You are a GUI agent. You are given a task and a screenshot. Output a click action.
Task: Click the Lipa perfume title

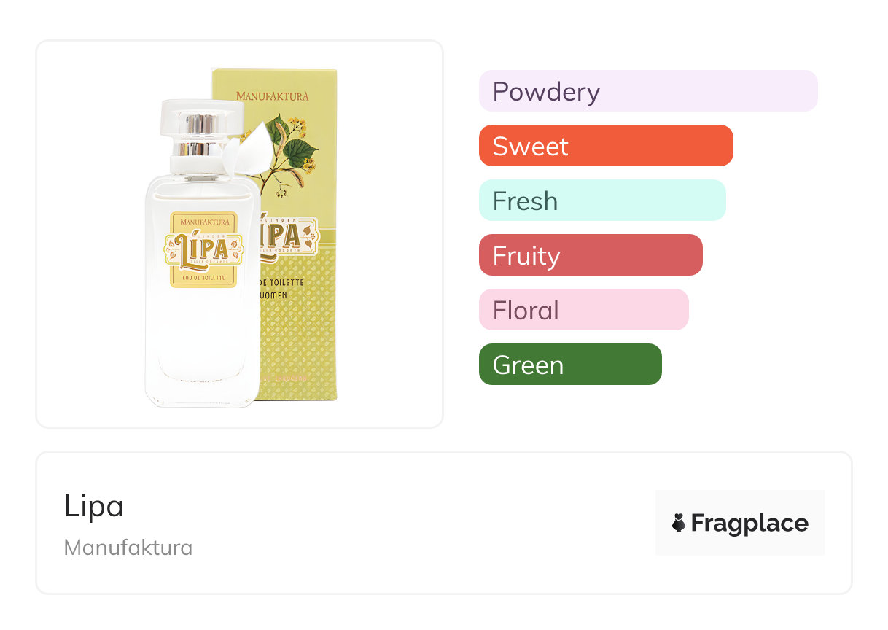[x=93, y=506]
